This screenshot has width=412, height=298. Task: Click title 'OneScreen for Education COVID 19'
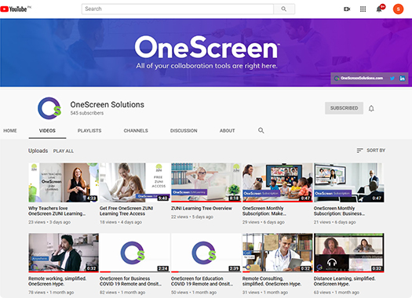click(x=202, y=282)
